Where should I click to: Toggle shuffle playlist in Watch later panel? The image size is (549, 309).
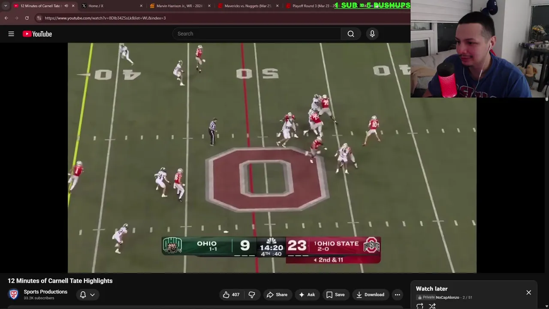[432, 306]
